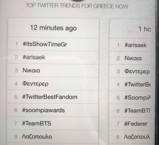Open #arisaek ranked 1 in the hour-ago column
This screenshot has height=145, width=159.
pyautogui.click(x=135, y=45)
